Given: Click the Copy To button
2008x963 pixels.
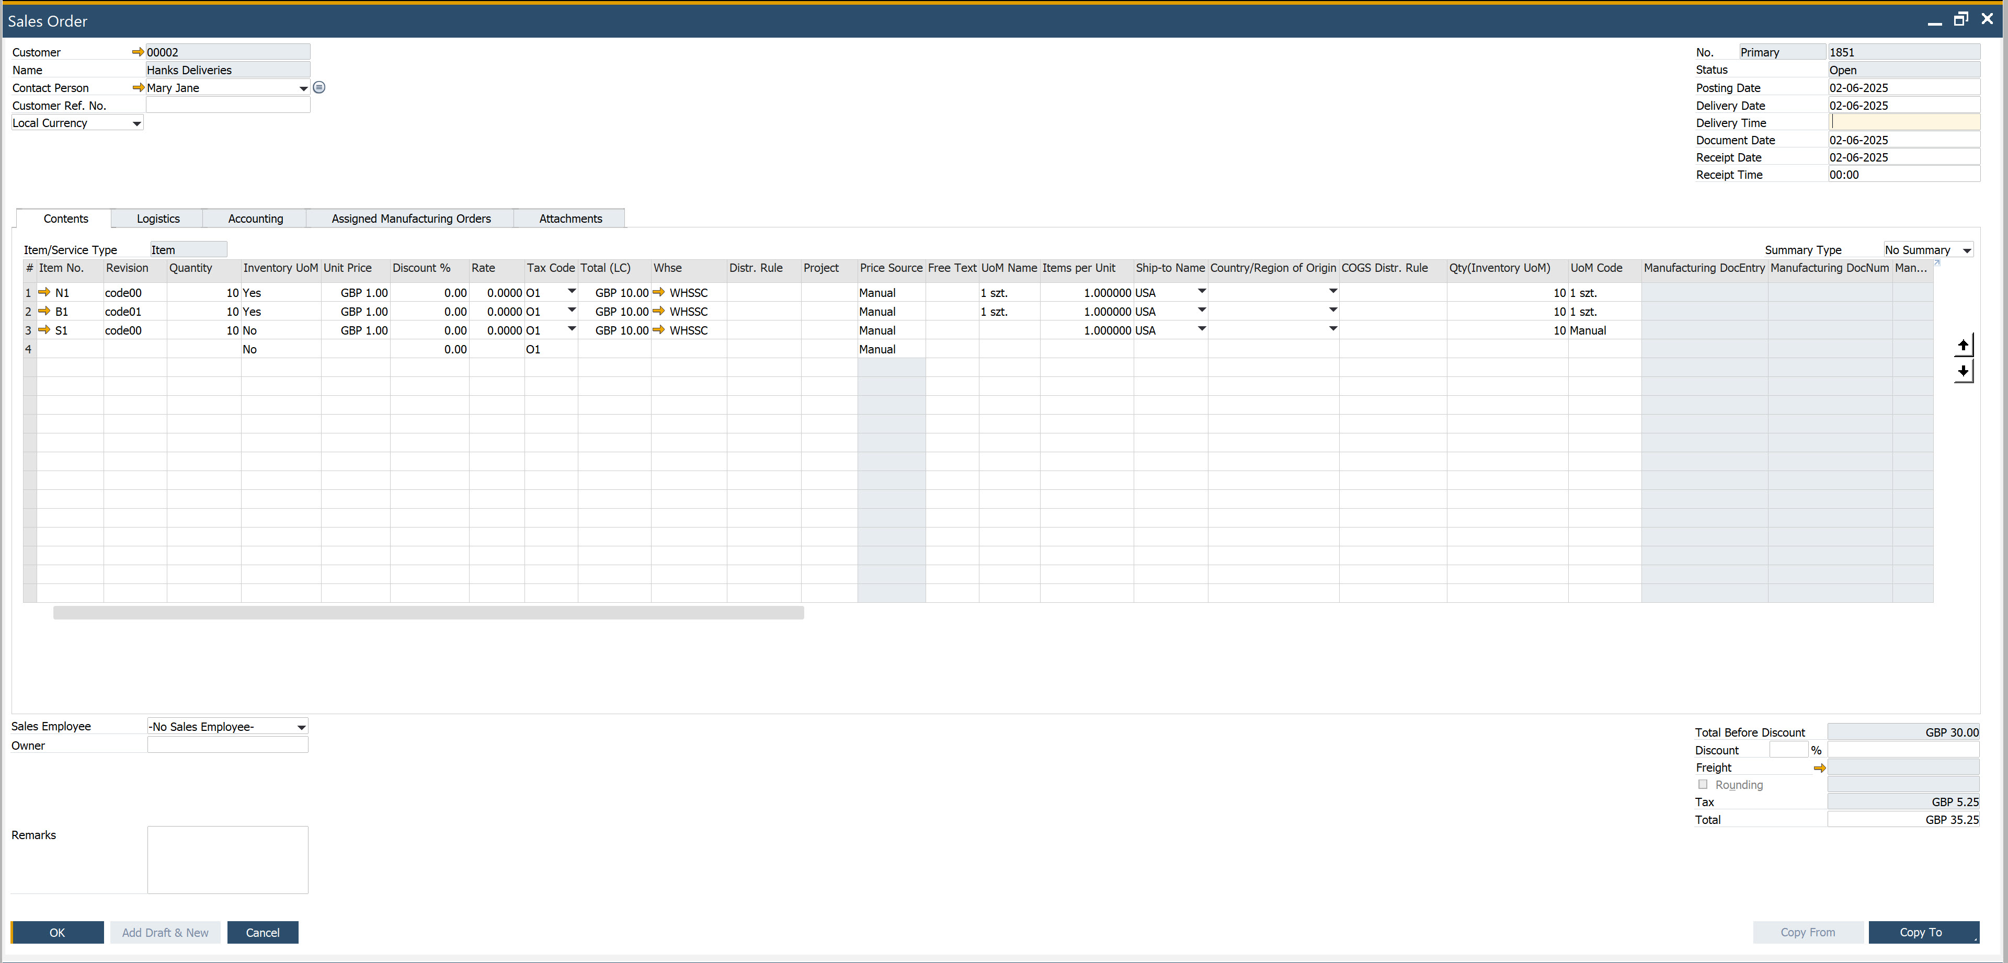Looking at the screenshot, I should [x=1921, y=932].
